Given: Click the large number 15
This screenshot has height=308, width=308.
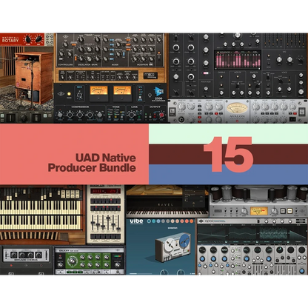Looking at the screenshot, I should click(x=228, y=154).
